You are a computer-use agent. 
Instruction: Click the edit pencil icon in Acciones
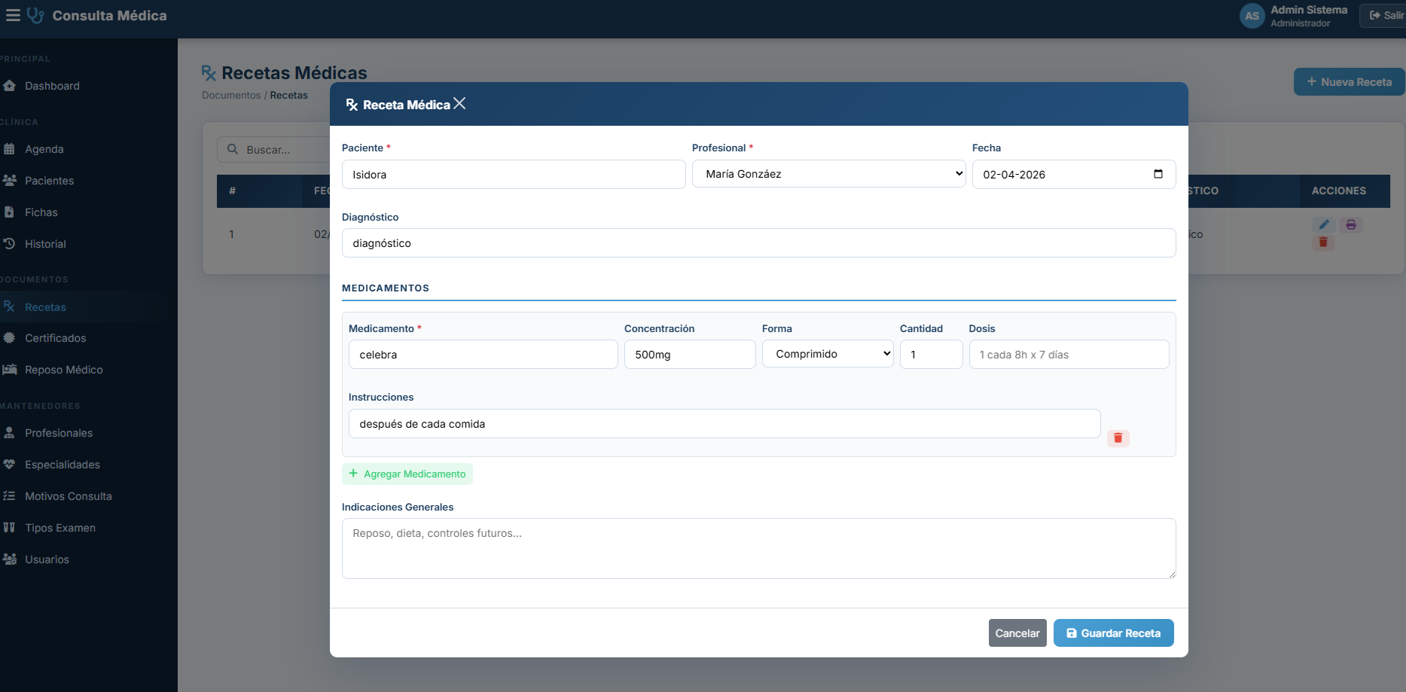click(1324, 224)
